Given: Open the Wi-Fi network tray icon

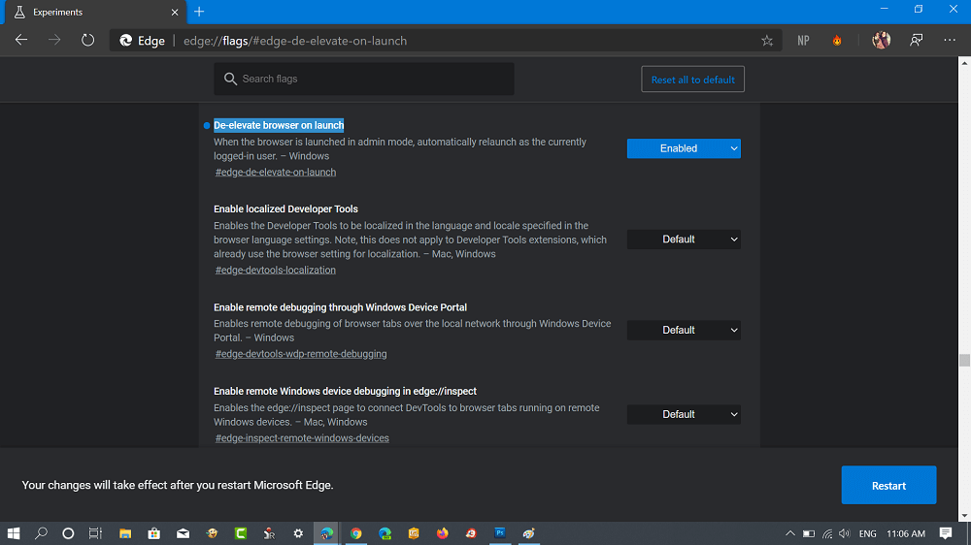Looking at the screenshot, I should (x=827, y=533).
